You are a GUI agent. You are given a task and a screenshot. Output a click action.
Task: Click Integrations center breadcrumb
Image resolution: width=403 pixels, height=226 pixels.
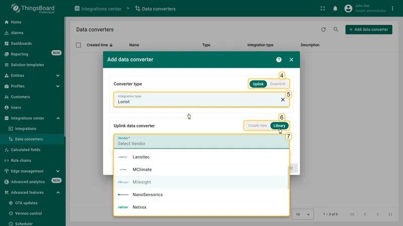[98, 9]
